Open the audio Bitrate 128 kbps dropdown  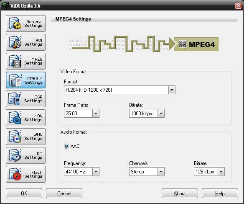click(x=221, y=172)
